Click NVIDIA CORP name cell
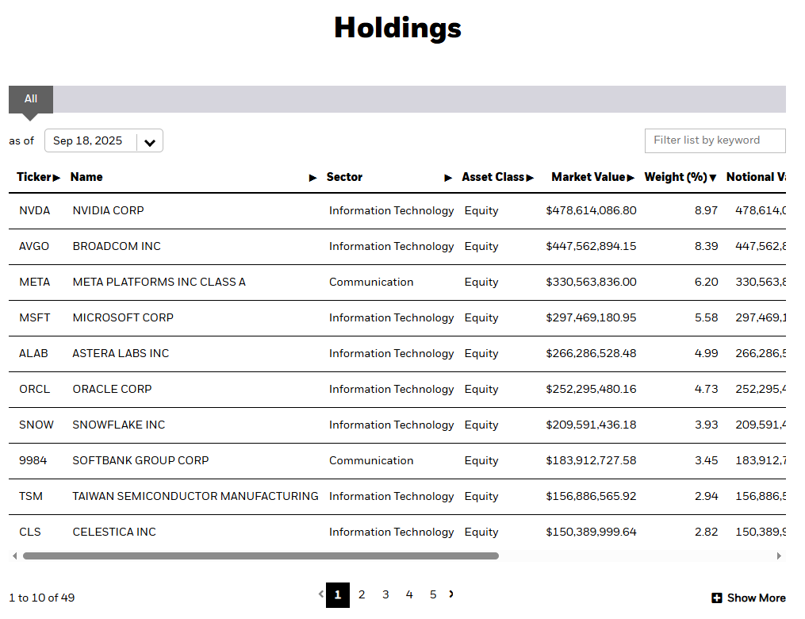The image size is (805, 619). click(x=109, y=210)
